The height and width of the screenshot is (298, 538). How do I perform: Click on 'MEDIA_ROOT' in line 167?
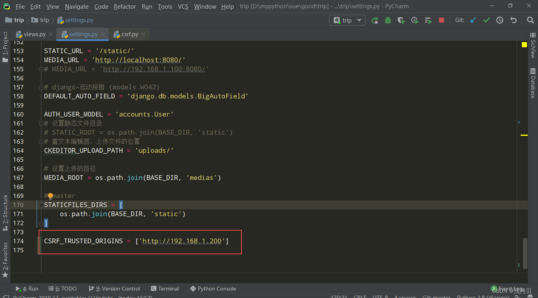pyautogui.click(x=64, y=178)
